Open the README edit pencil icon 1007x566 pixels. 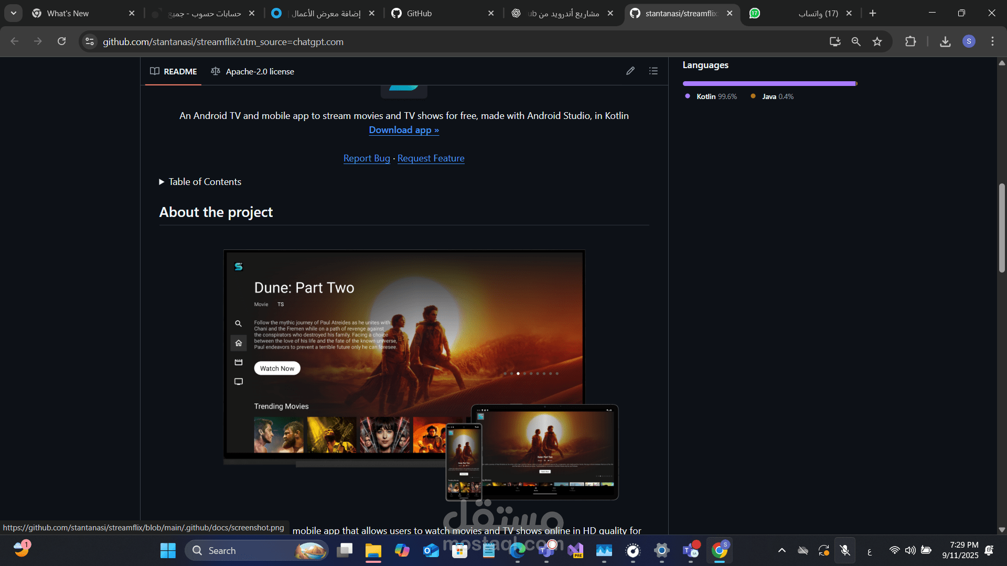tap(630, 71)
